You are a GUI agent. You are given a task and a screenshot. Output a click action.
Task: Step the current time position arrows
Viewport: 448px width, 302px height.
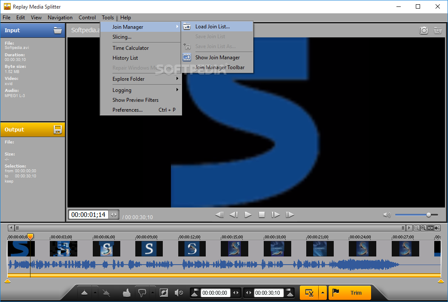[x=114, y=214]
